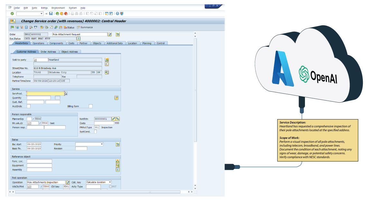Toggle the PRT checkbox
Image resolution: width=386 pixels, height=201 pixels.
pos(111,186)
